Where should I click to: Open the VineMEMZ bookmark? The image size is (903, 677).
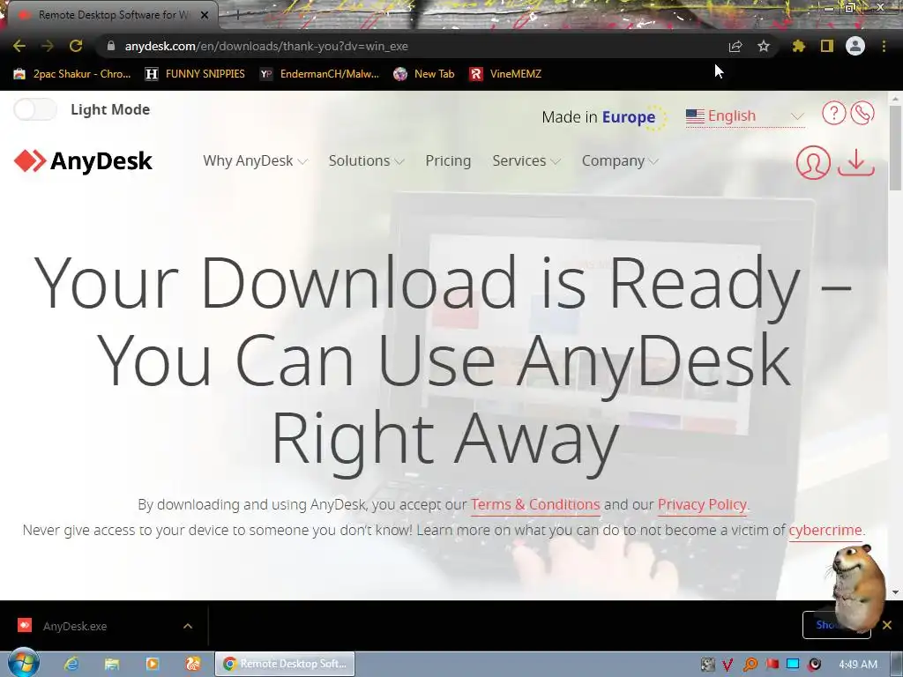[505, 74]
